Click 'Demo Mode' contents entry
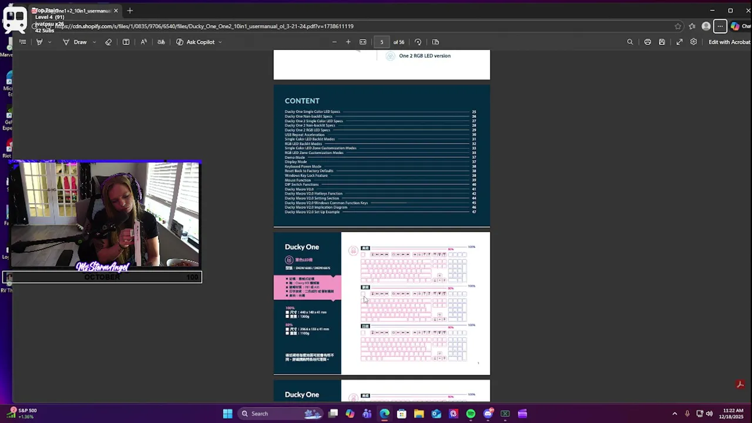Viewport: 752px width, 423px height. [295, 157]
